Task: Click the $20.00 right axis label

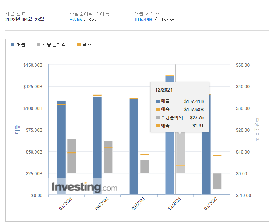Action: coord(243,130)
